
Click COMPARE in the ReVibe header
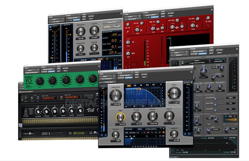(202, 54)
